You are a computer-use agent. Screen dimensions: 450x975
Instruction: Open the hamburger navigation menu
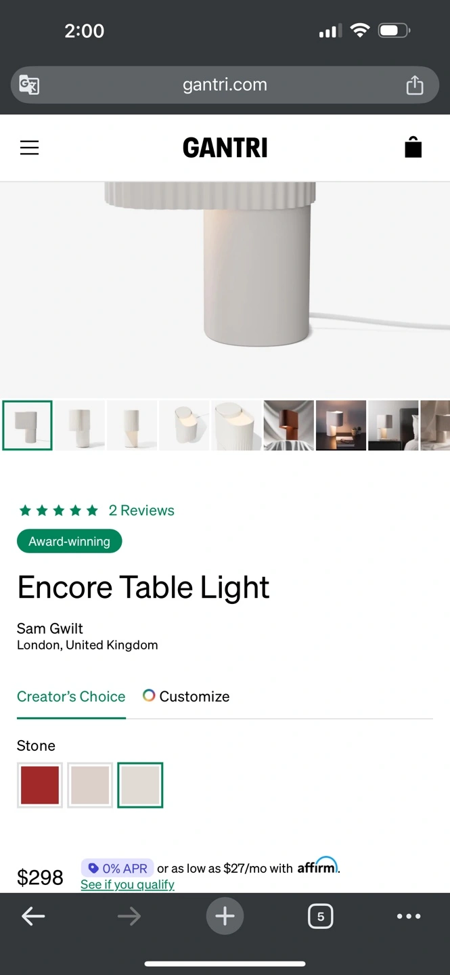pyautogui.click(x=29, y=148)
